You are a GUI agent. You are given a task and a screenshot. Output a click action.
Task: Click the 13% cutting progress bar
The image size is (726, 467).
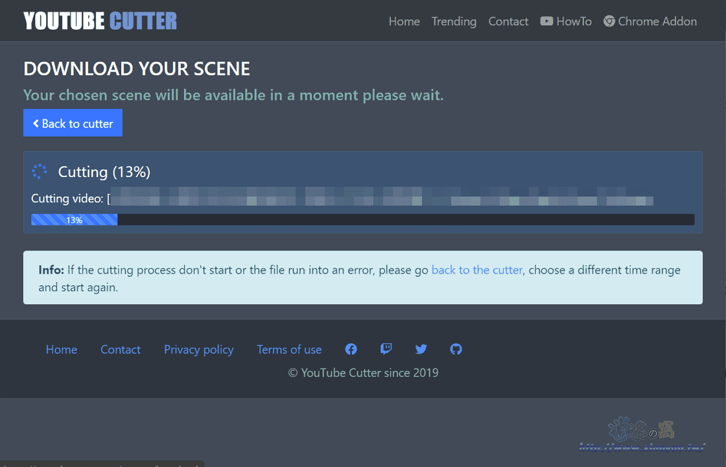coord(362,220)
